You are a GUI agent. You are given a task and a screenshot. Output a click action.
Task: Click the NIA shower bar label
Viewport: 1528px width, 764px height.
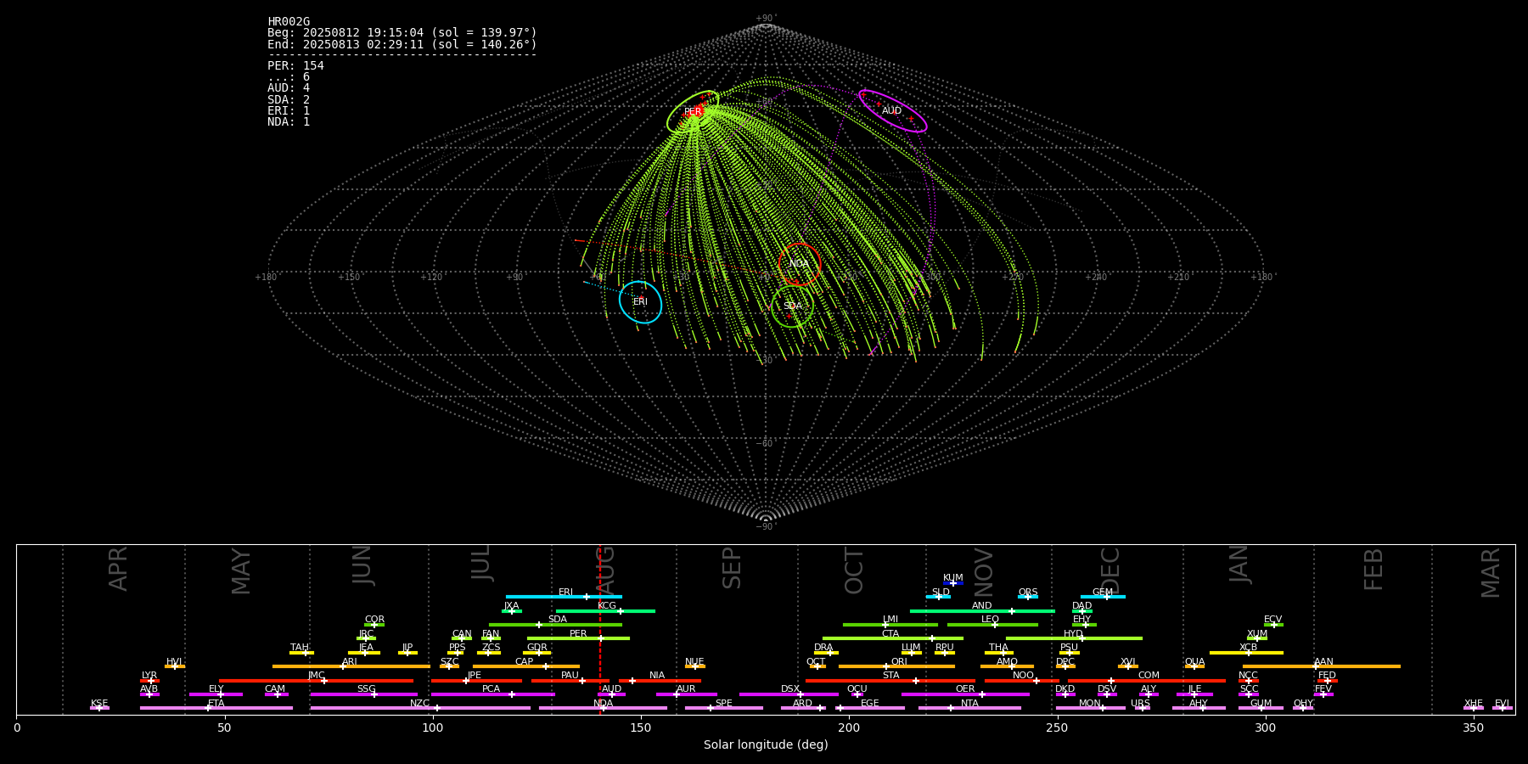click(x=657, y=676)
